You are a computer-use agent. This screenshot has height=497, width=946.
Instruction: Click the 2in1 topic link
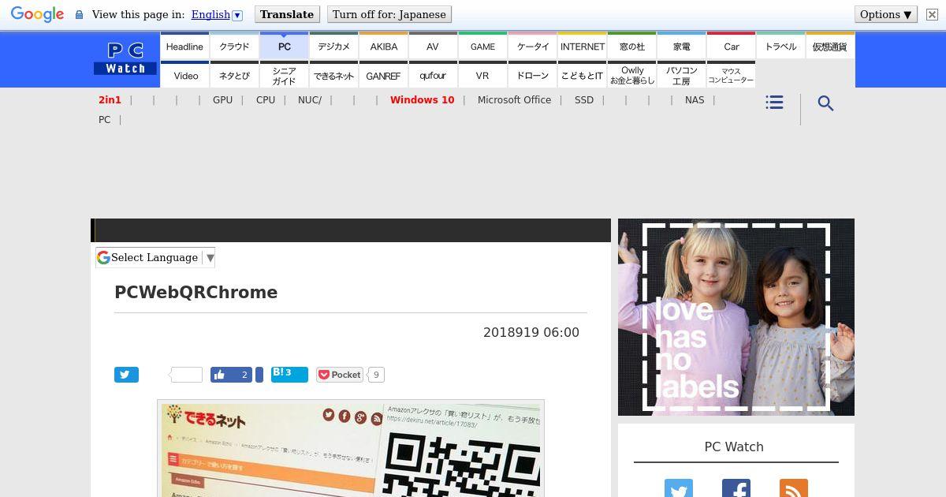pos(110,100)
